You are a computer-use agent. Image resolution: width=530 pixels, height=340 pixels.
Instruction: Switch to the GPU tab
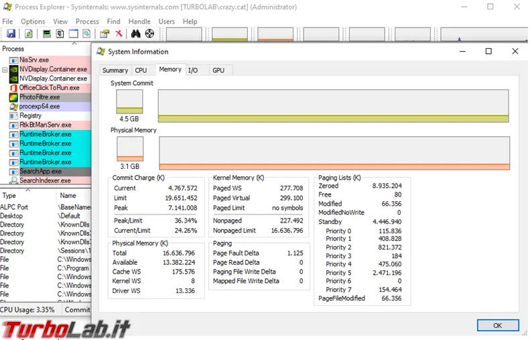pos(218,70)
